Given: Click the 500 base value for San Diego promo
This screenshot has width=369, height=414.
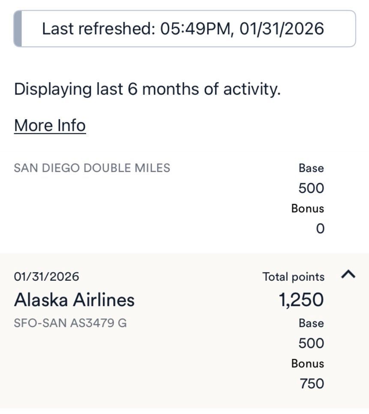Looking at the screenshot, I should [x=311, y=188].
